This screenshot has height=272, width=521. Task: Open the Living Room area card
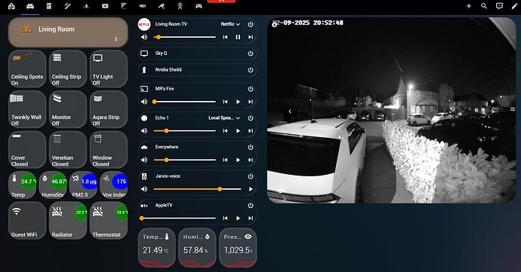tap(68, 32)
